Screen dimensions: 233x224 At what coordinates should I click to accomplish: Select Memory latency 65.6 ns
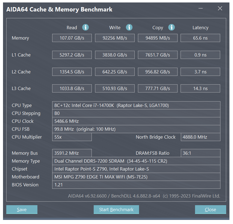tap(200, 38)
